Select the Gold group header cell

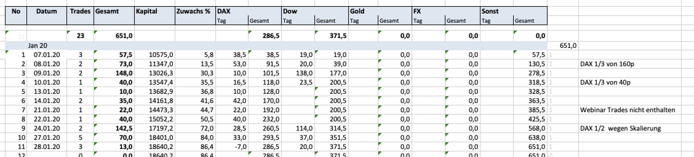point(380,11)
